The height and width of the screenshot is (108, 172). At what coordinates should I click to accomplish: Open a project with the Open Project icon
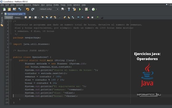14,9
